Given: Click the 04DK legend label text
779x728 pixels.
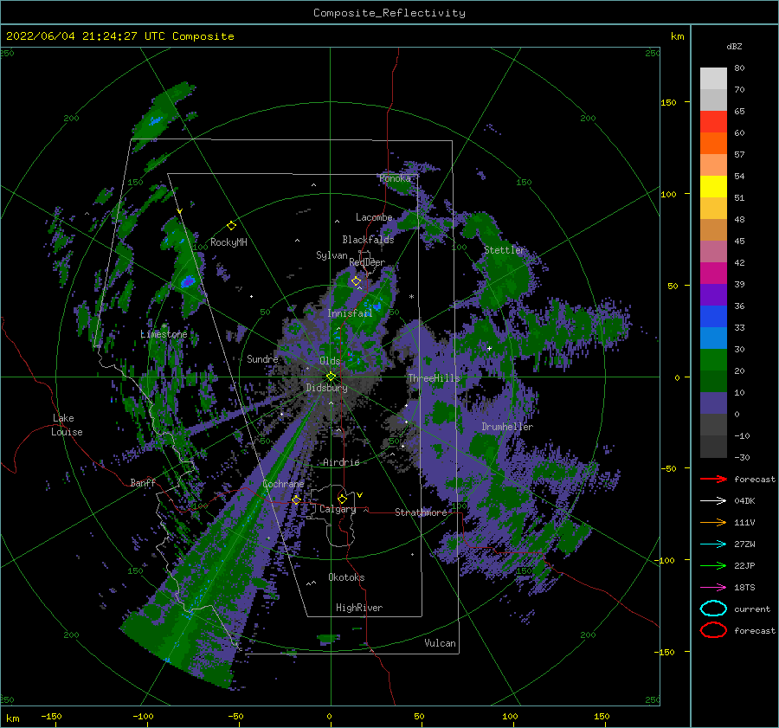Looking at the screenshot, I should 744,501.
